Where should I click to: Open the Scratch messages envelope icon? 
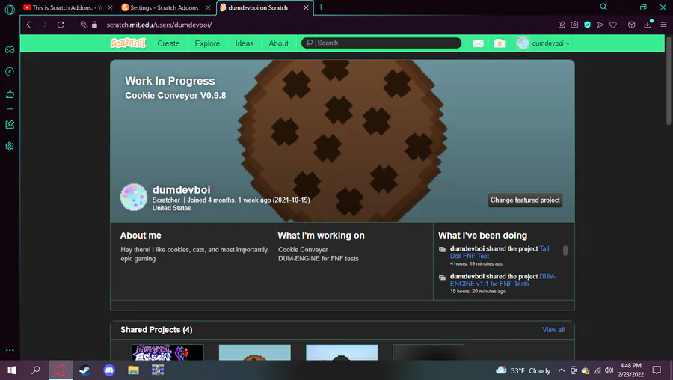point(478,43)
